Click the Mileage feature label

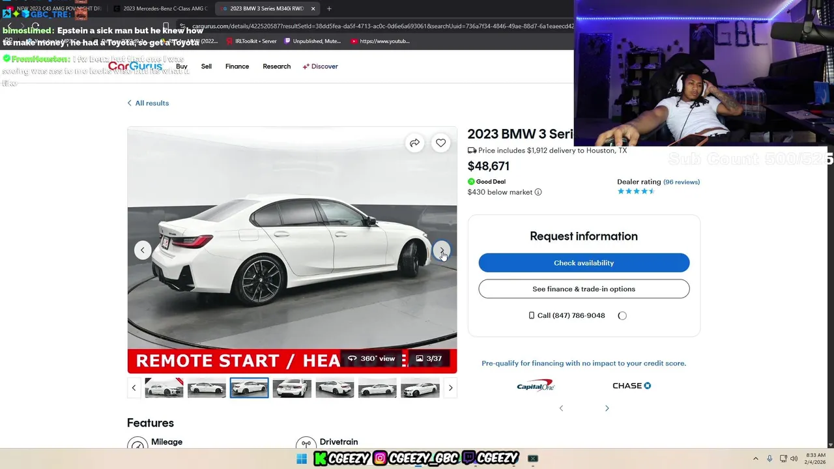(167, 442)
